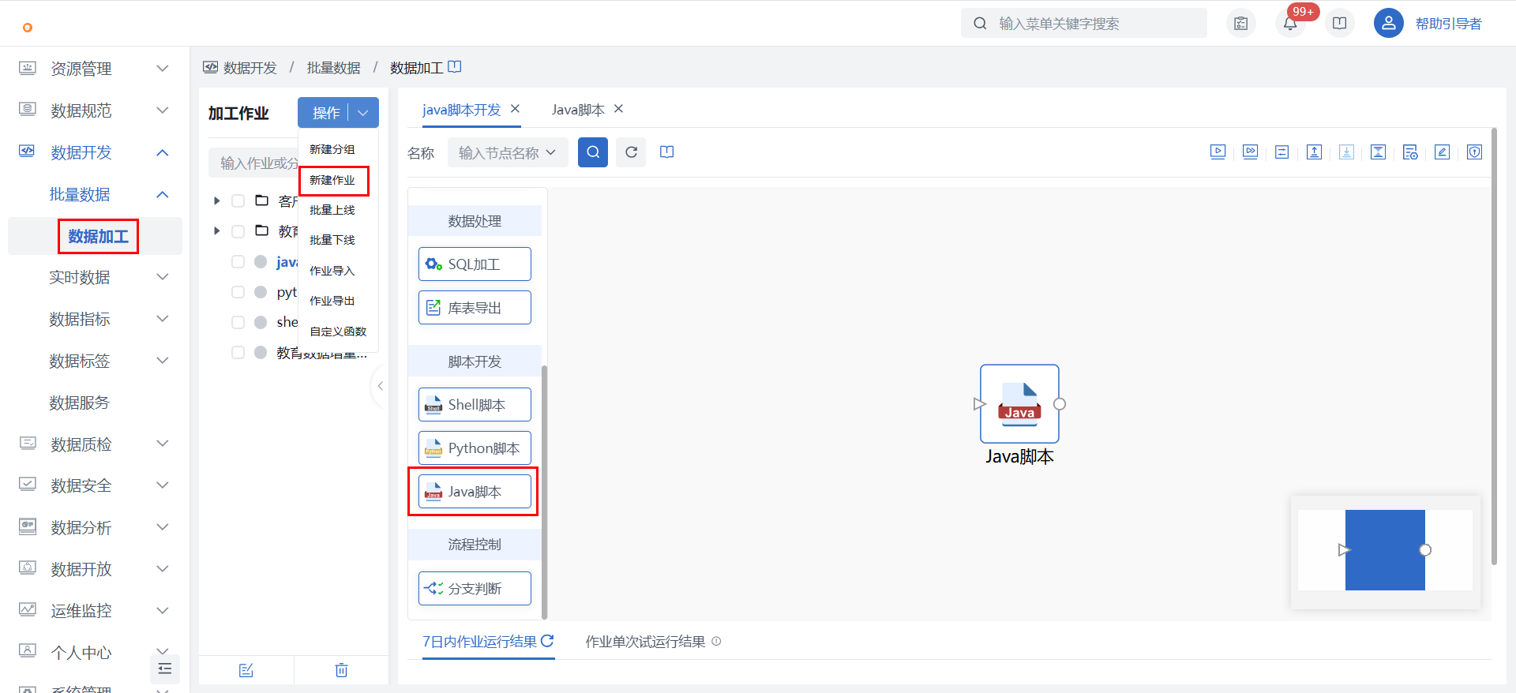Check the 教育数据 job checkbox

click(x=238, y=352)
